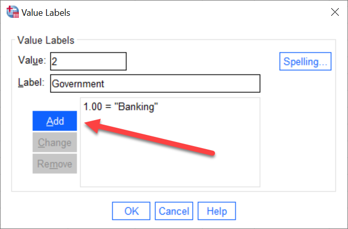
Task: Focus the Label field containing Government
Action: [x=155, y=83]
